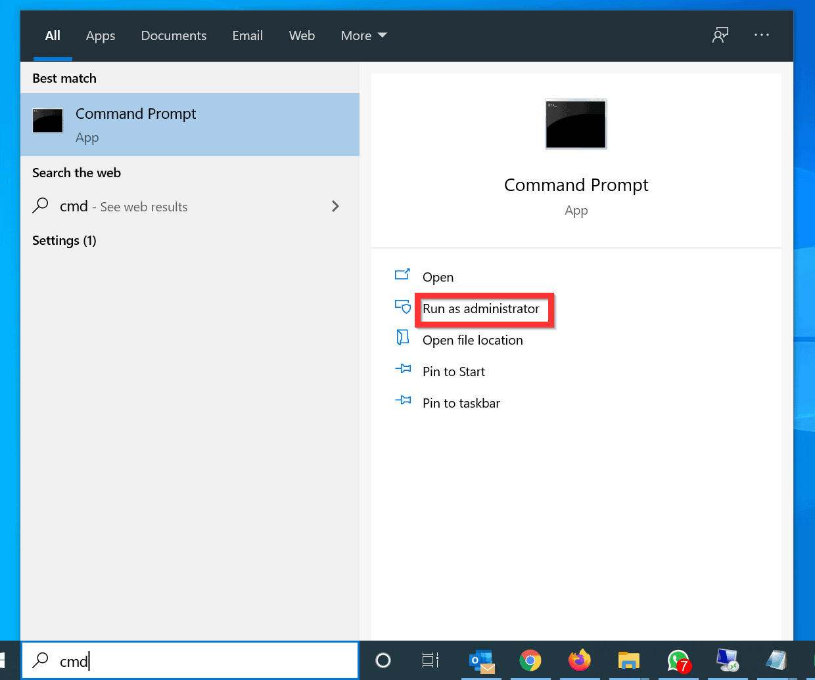Expand cmd web results with chevron
Image resolution: width=815 pixels, height=680 pixels.
click(335, 206)
